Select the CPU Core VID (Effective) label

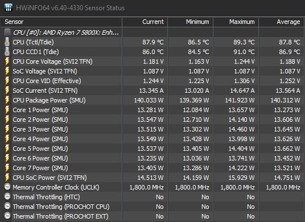(47, 81)
